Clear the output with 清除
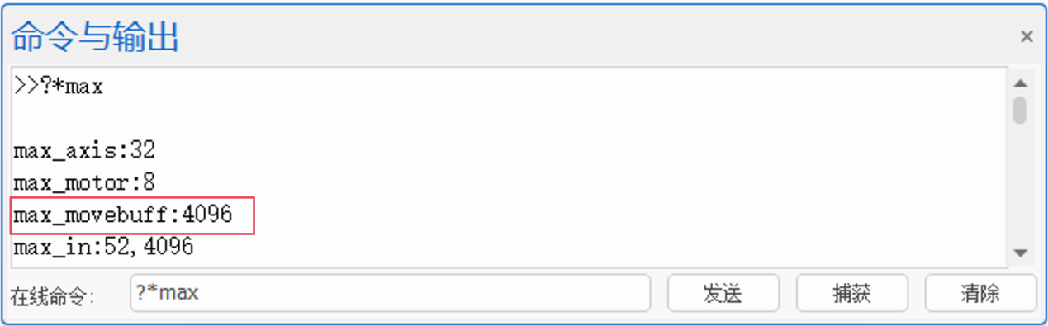 (980, 293)
